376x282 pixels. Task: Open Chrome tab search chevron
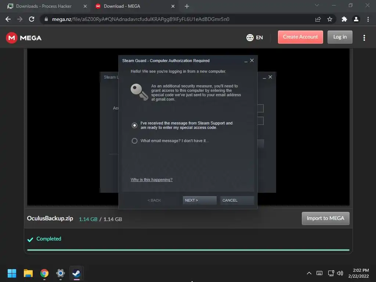click(317, 5)
